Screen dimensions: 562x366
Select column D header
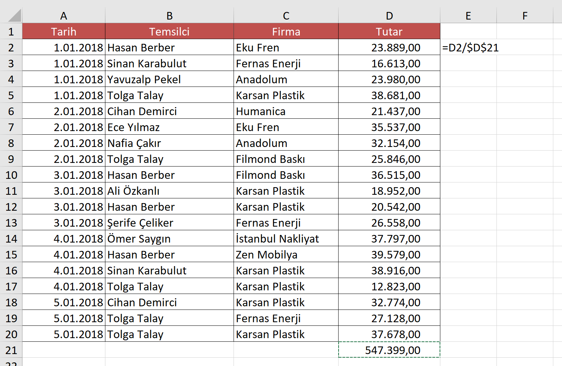[x=389, y=16]
